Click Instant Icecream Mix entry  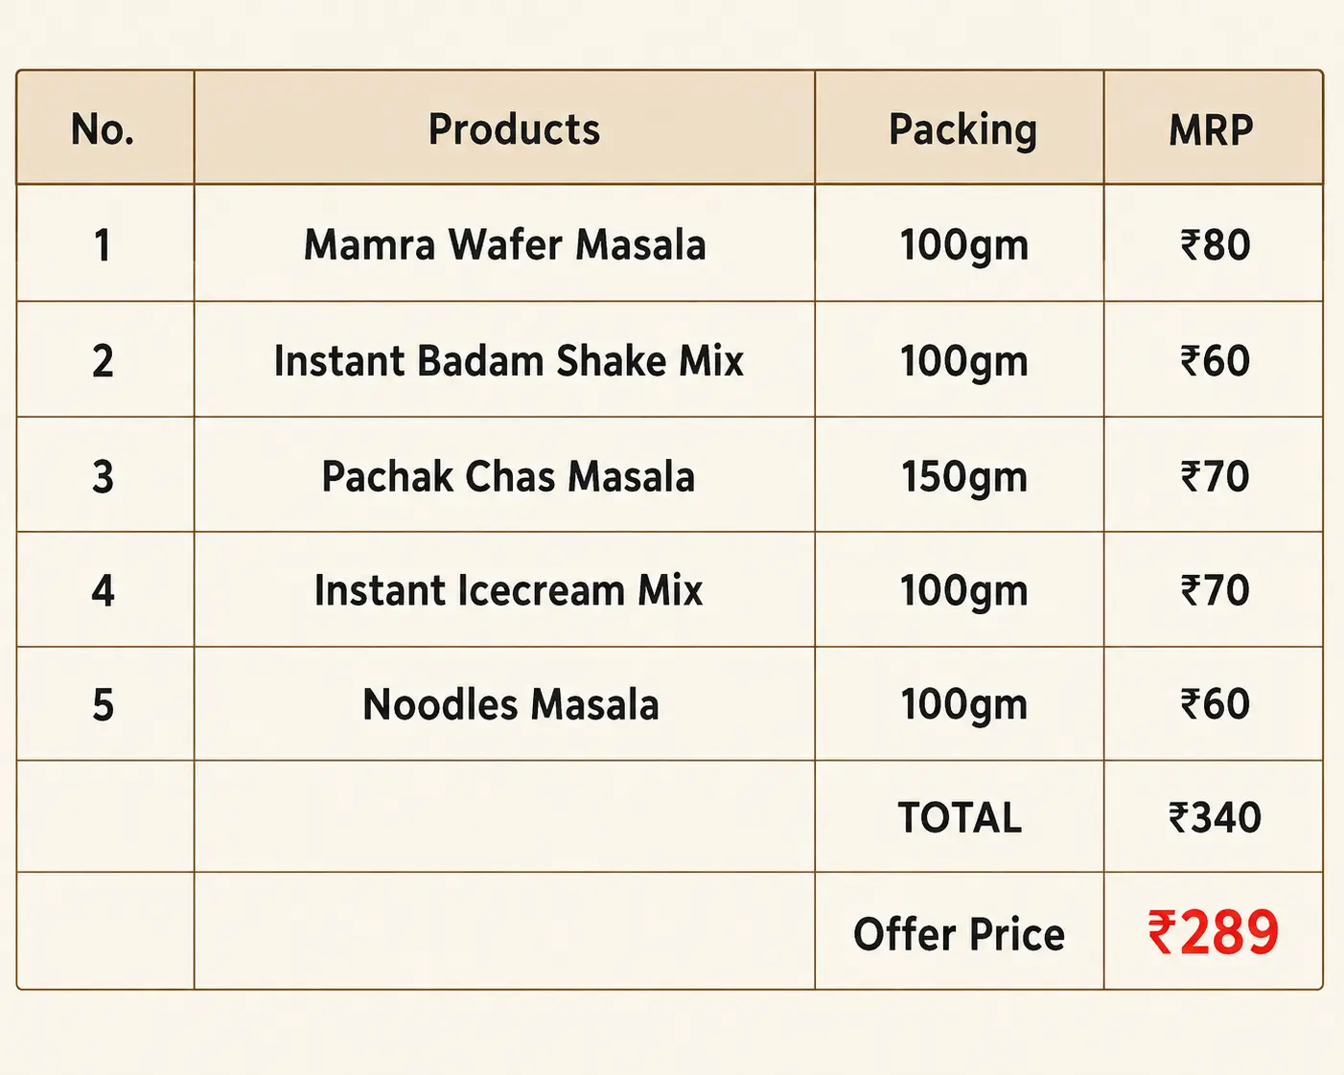tap(509, 590)
